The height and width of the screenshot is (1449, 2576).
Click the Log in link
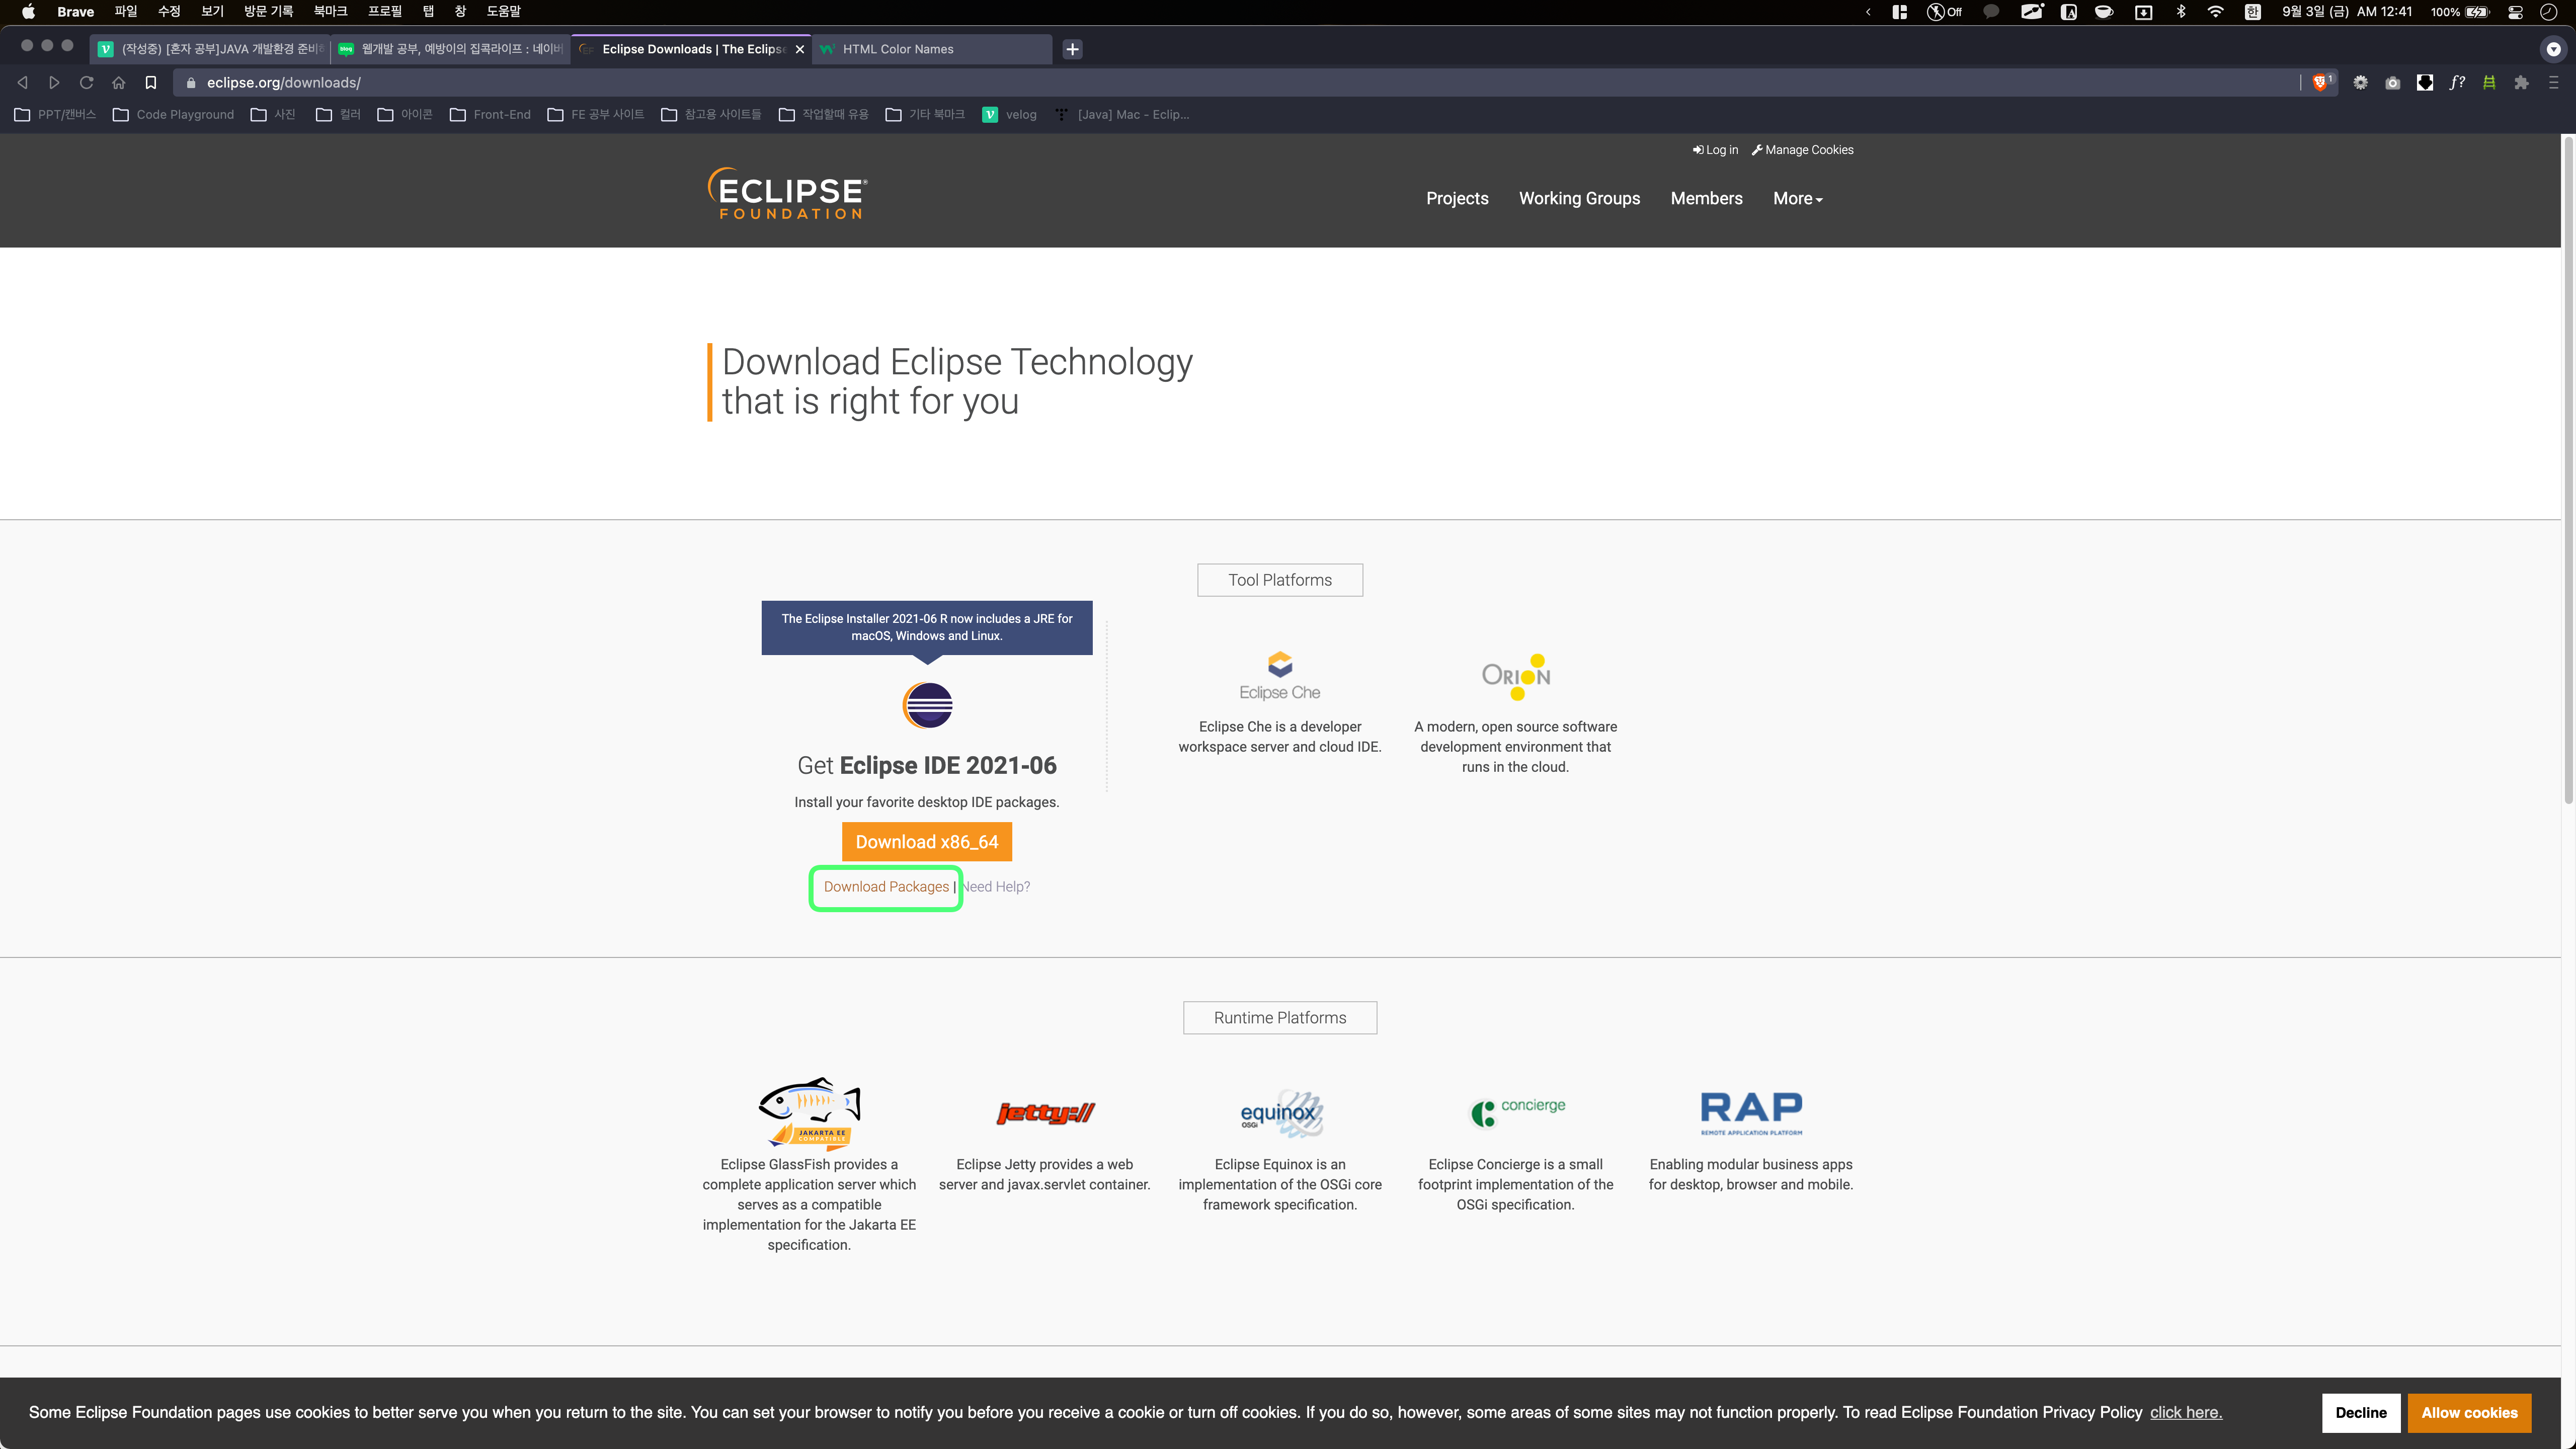click(1715, 150)
